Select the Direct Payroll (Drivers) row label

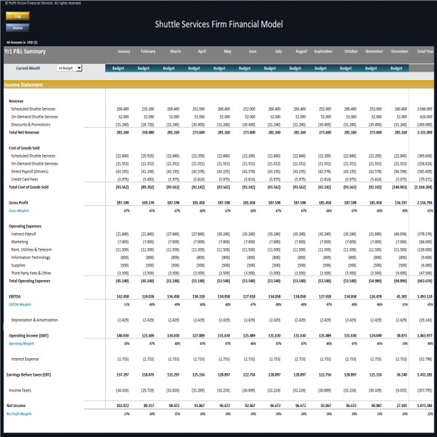29,171
